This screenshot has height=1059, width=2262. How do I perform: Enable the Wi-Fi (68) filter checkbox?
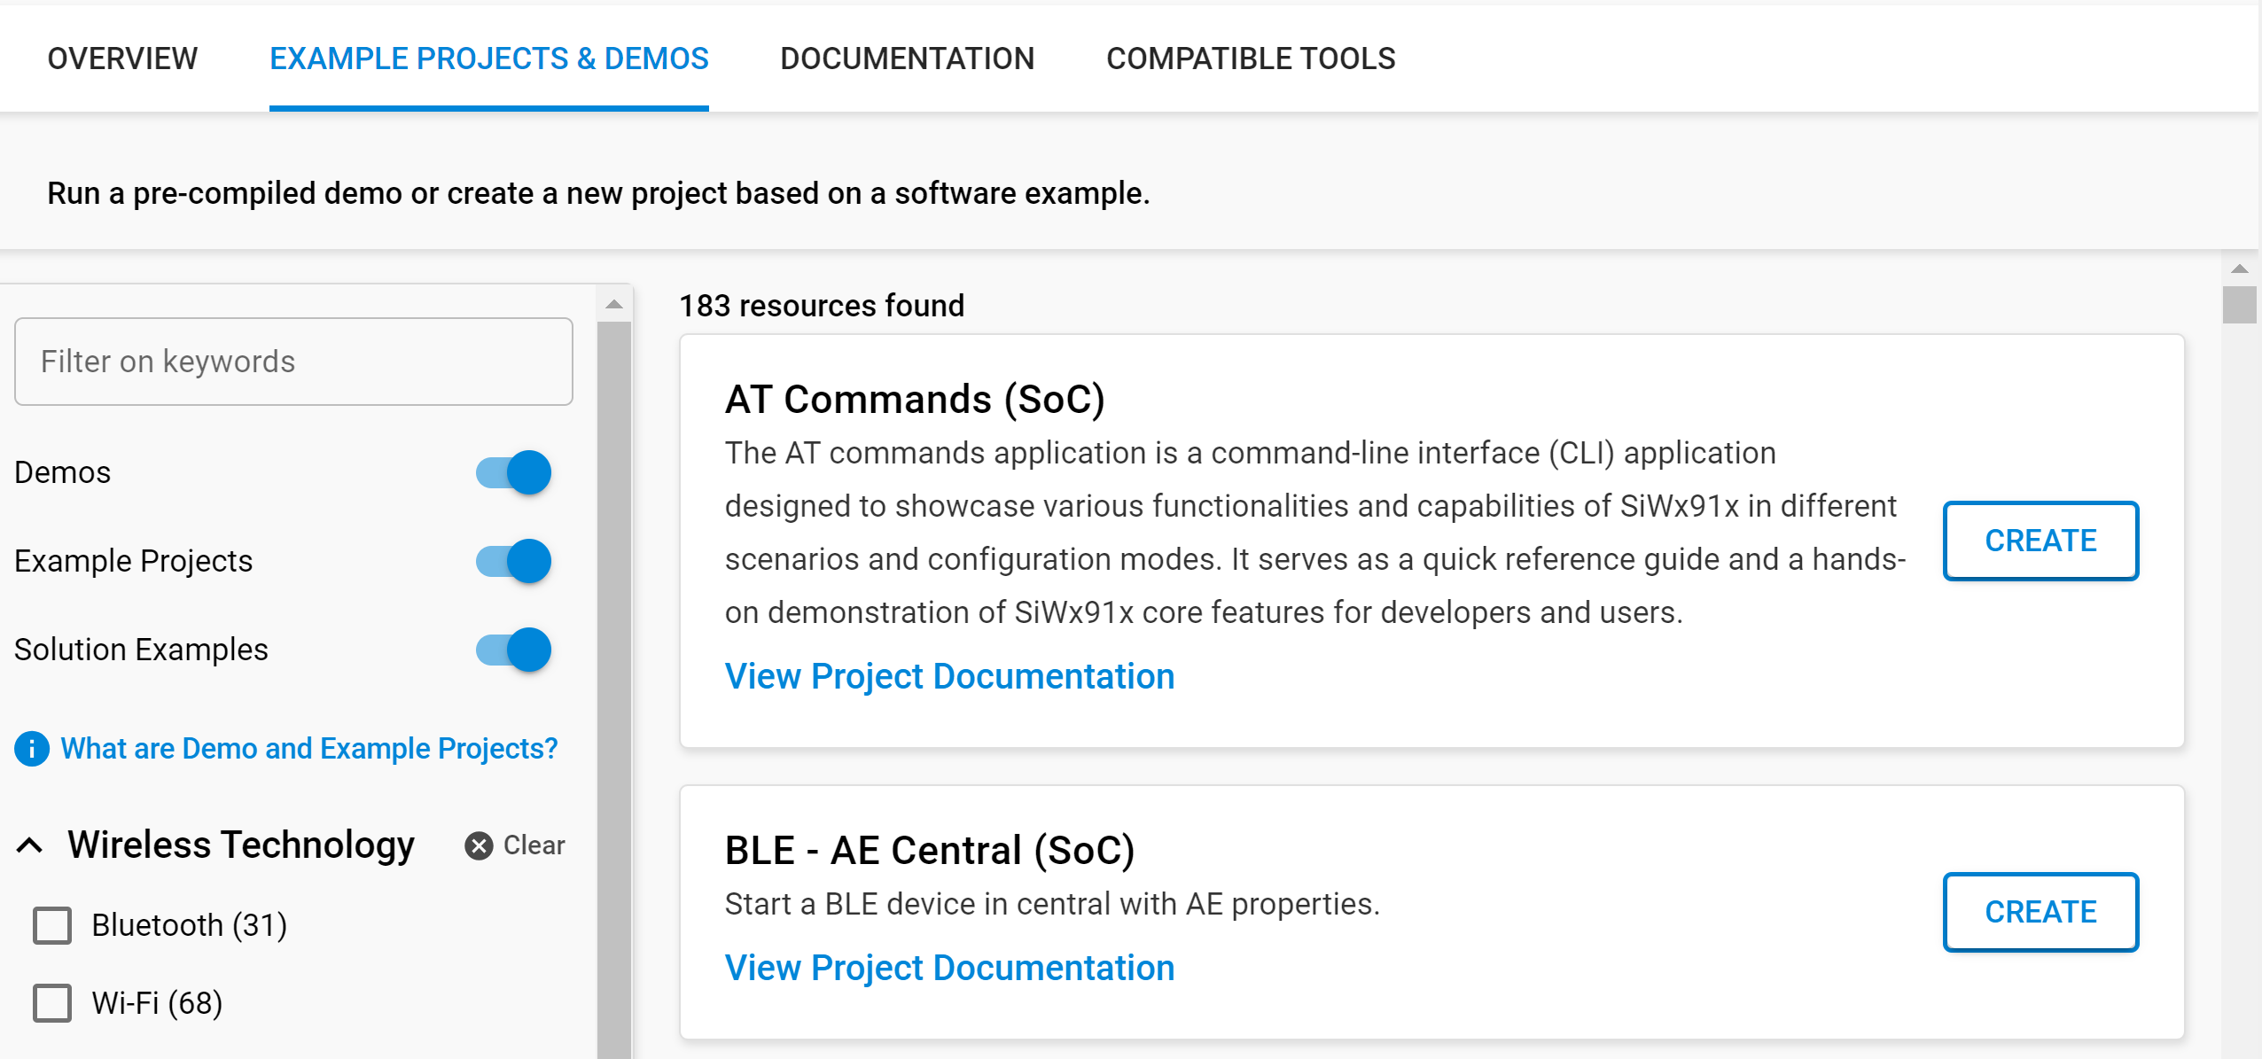pyautogui.click(x=51, y=1003)
